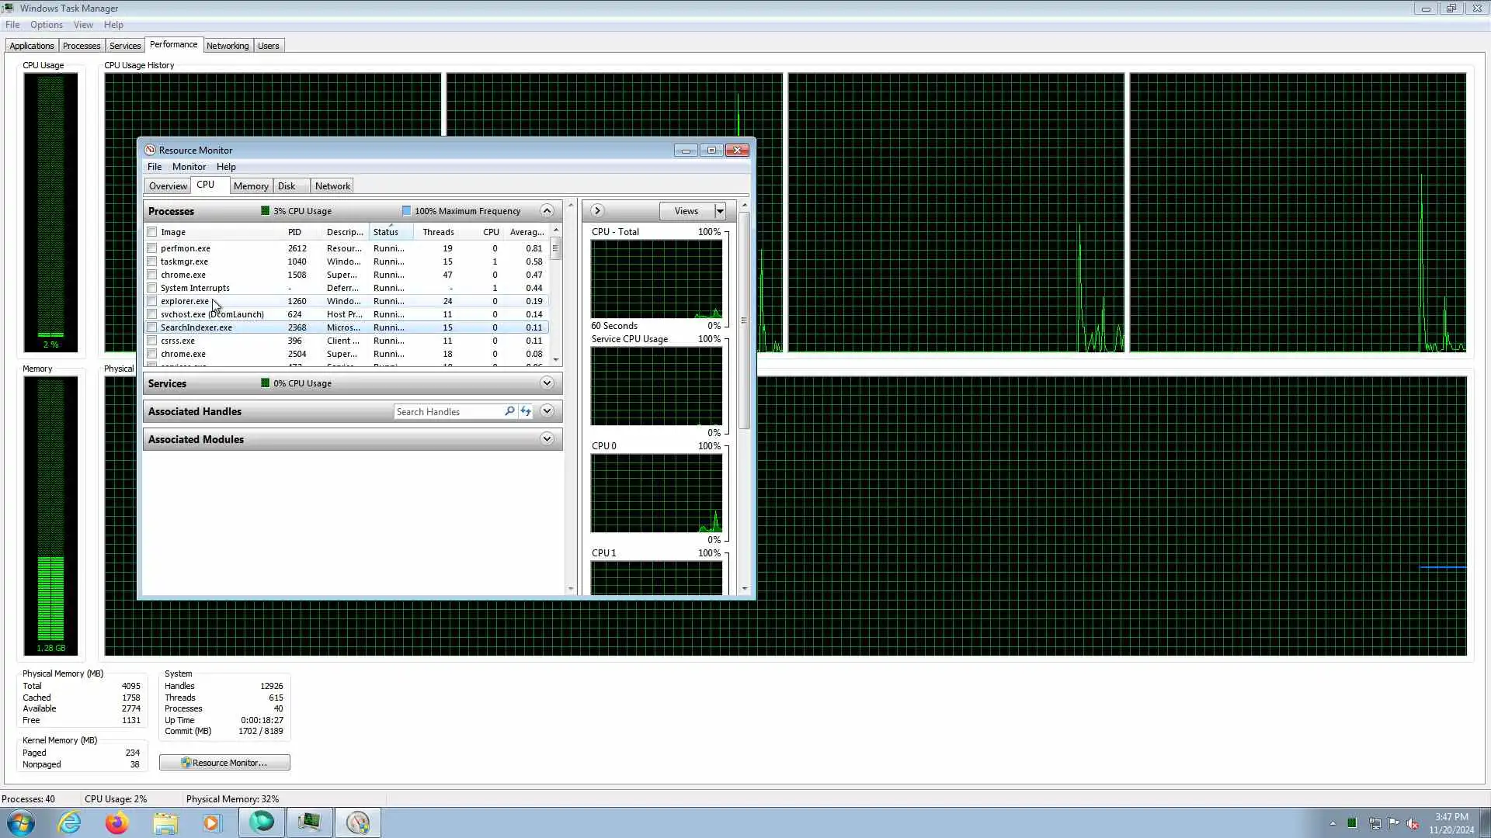
Task: Select all processes via the Image header checkbox
Action: click(152, 232)
